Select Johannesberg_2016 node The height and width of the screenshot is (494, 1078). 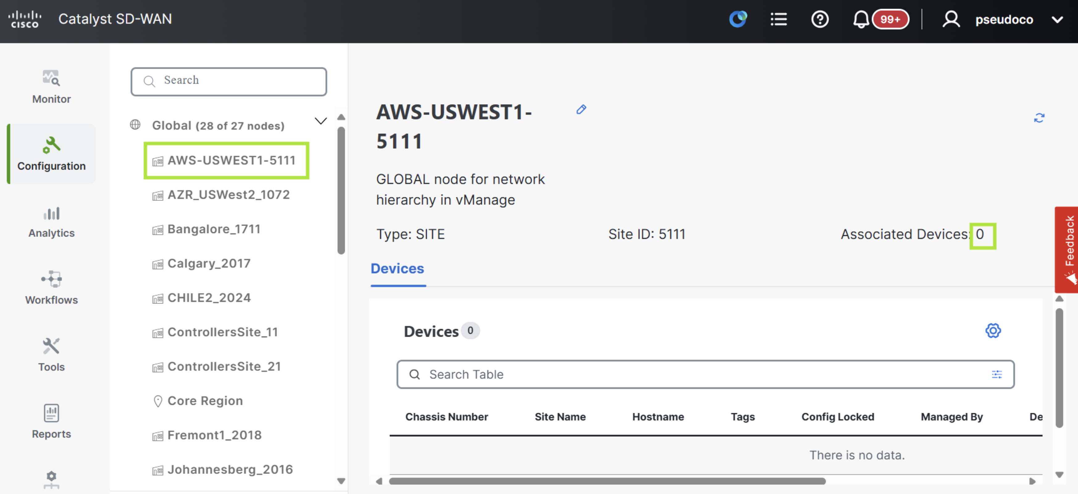click(230, 469)
